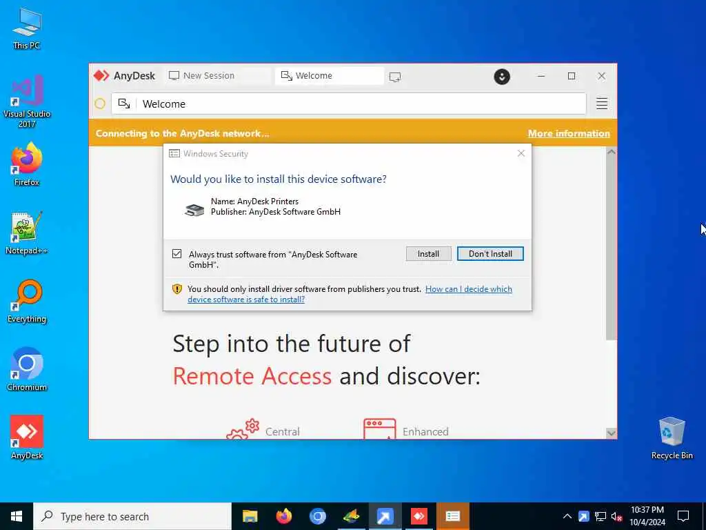Open the notification center icon
This screenshot has width=706, height=530.
click(683, 516)
